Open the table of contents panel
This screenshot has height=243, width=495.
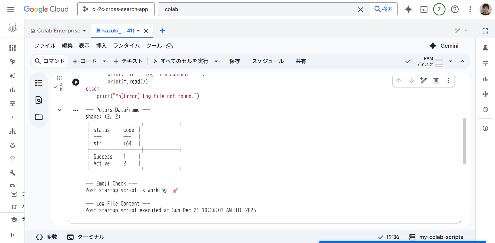click(x=38, y=83)
